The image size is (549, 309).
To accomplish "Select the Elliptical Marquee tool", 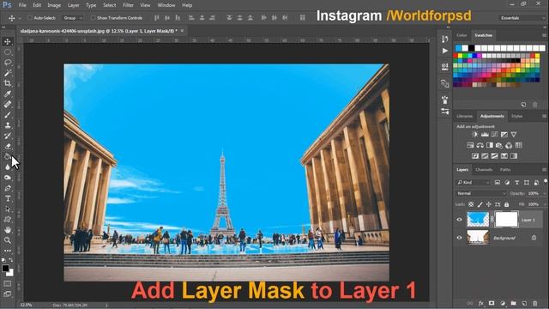I will pos(8,52).
